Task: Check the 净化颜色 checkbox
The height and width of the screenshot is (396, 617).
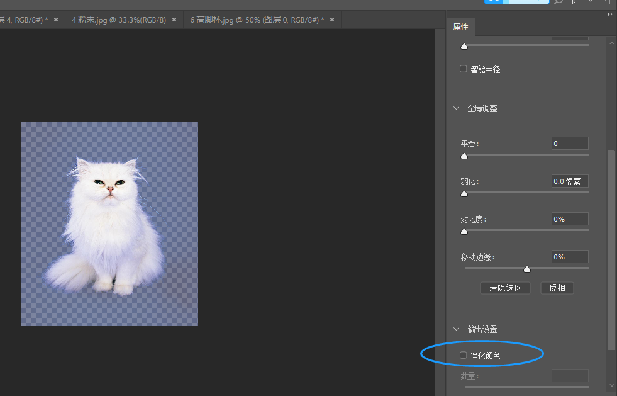Action: click(x=464, y=356)
